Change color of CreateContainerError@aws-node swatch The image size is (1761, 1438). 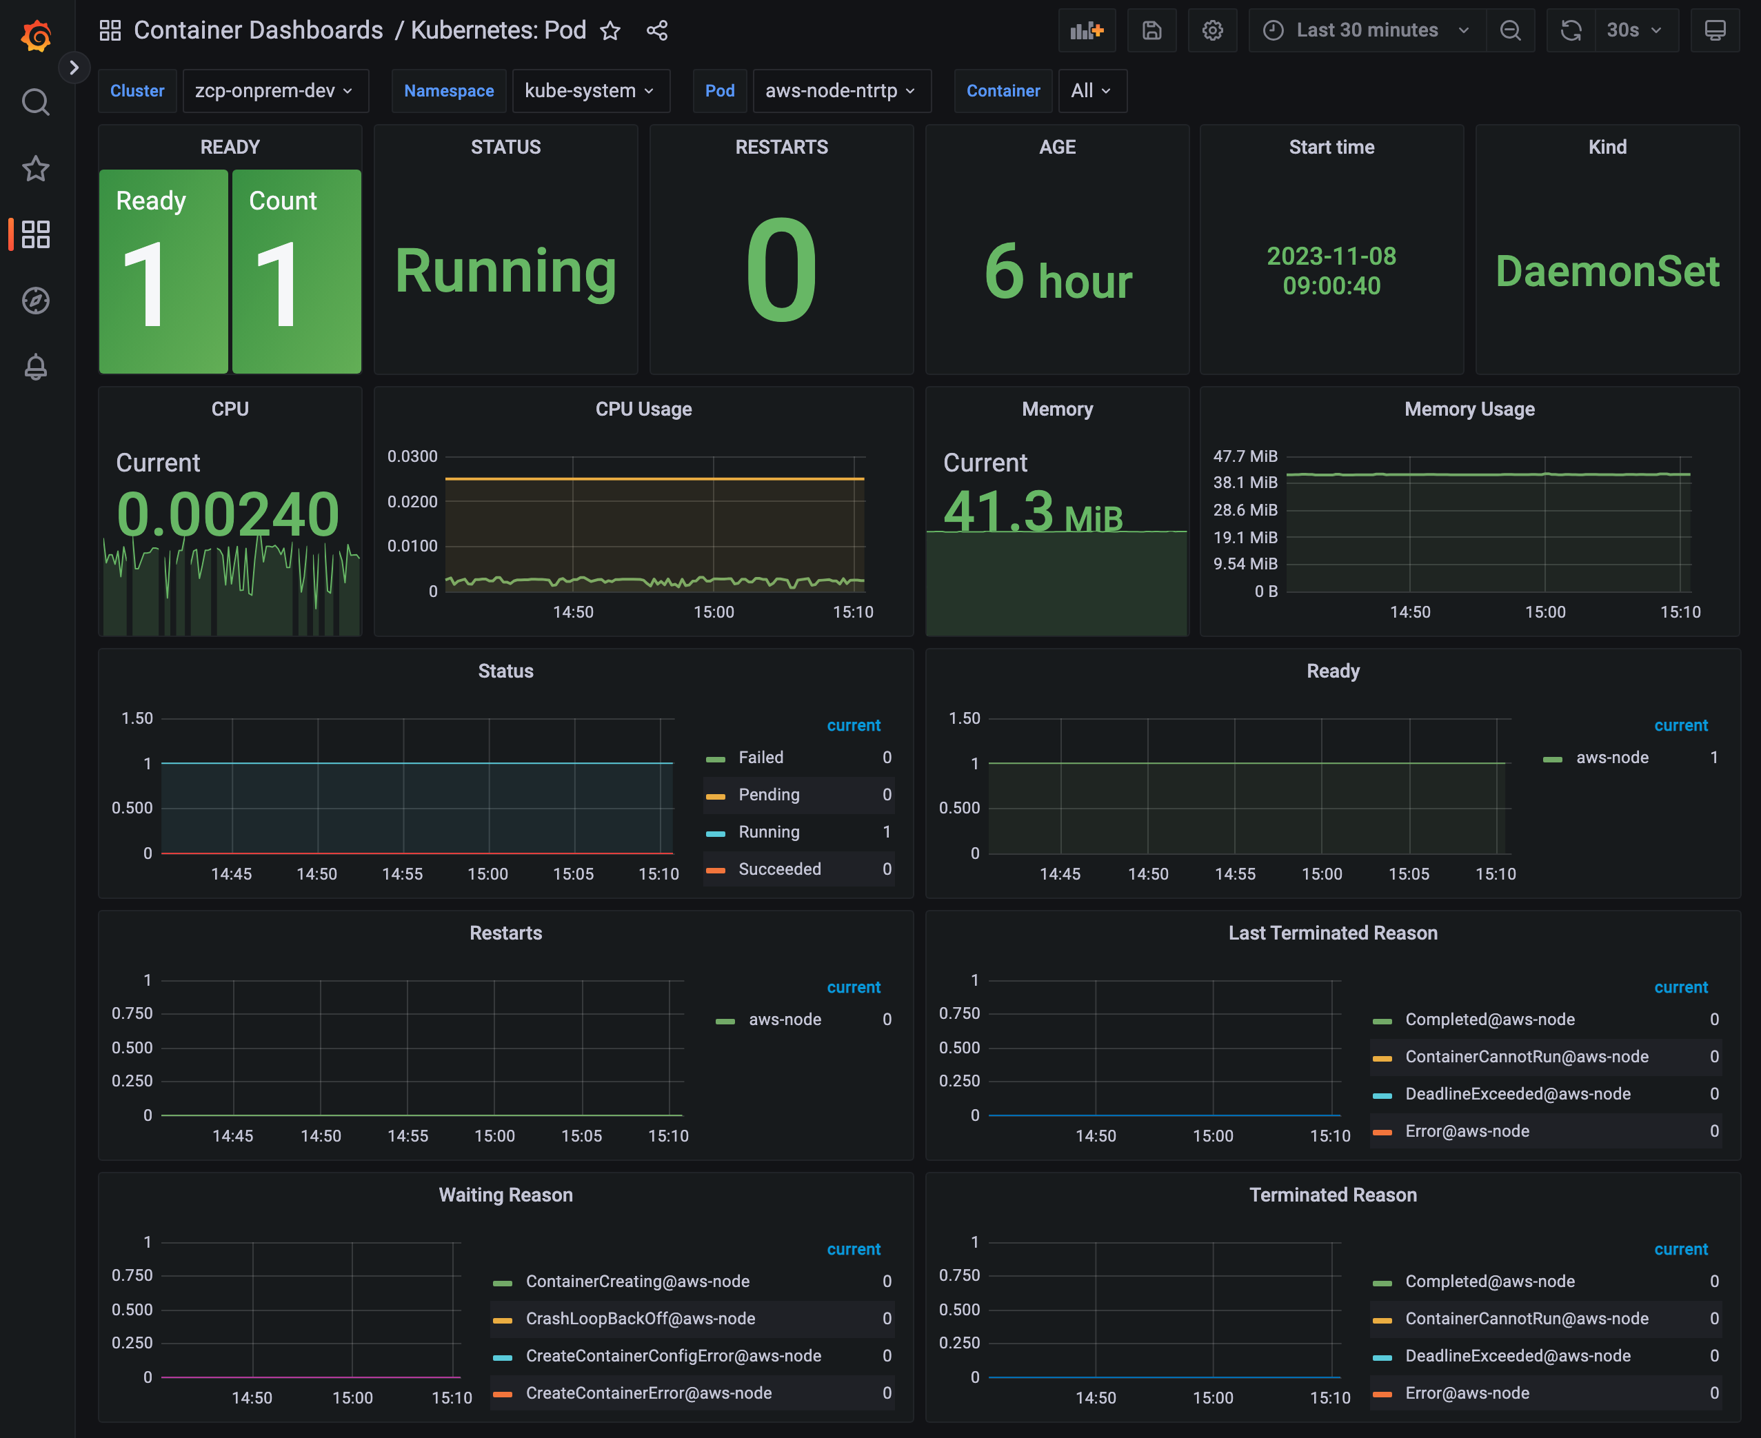coord(503,1394)
